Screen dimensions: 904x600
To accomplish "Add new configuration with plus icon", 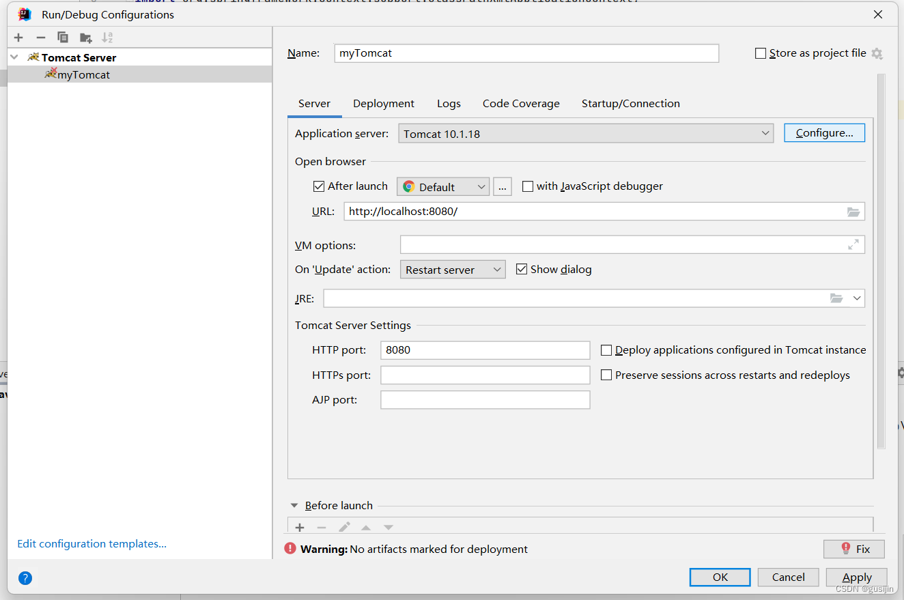I will coord(18,38).
